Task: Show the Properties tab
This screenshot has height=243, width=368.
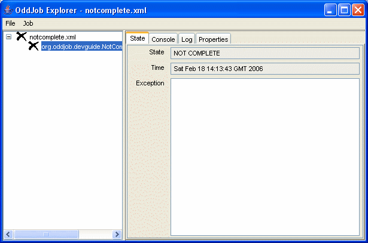Action: pos(213,39)
